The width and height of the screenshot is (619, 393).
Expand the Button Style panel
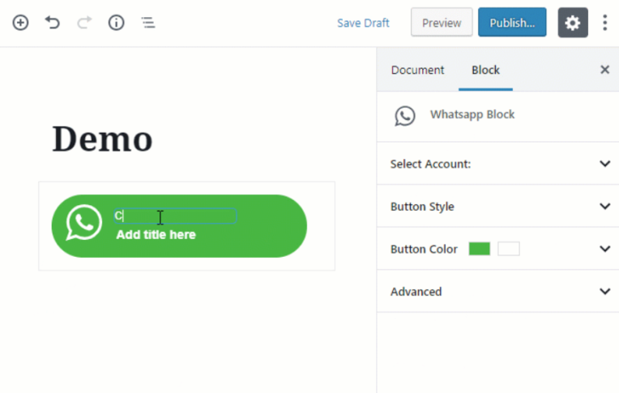point(604,206)
